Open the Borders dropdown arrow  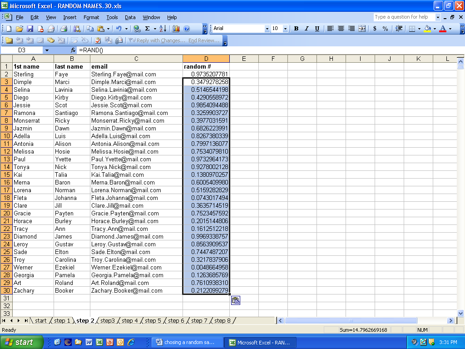pos(419,29)
